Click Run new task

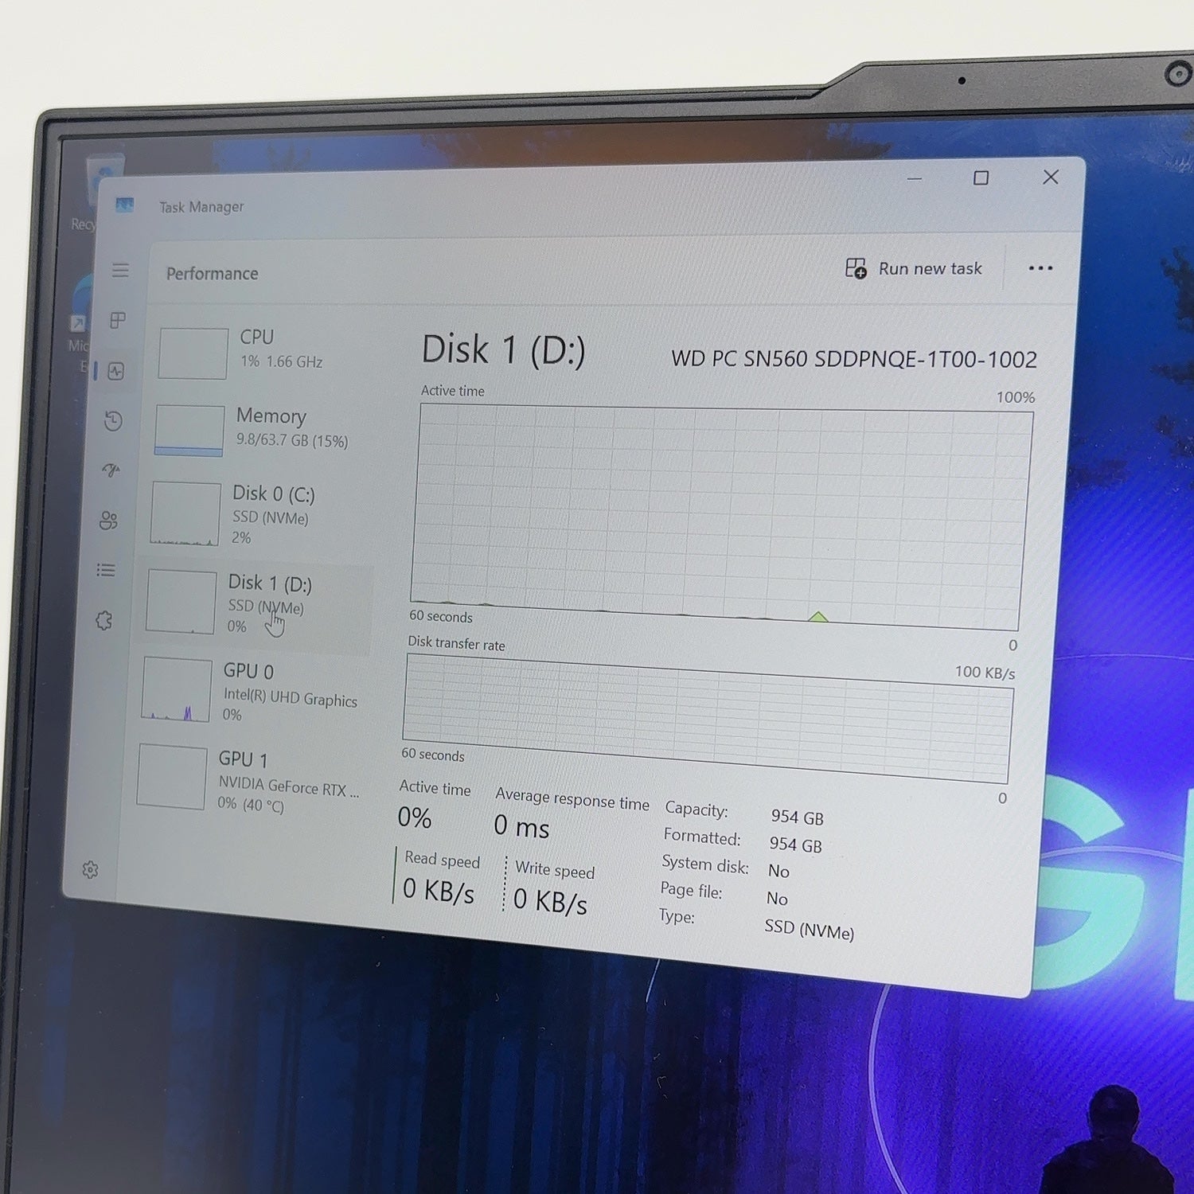click(914, 268)
